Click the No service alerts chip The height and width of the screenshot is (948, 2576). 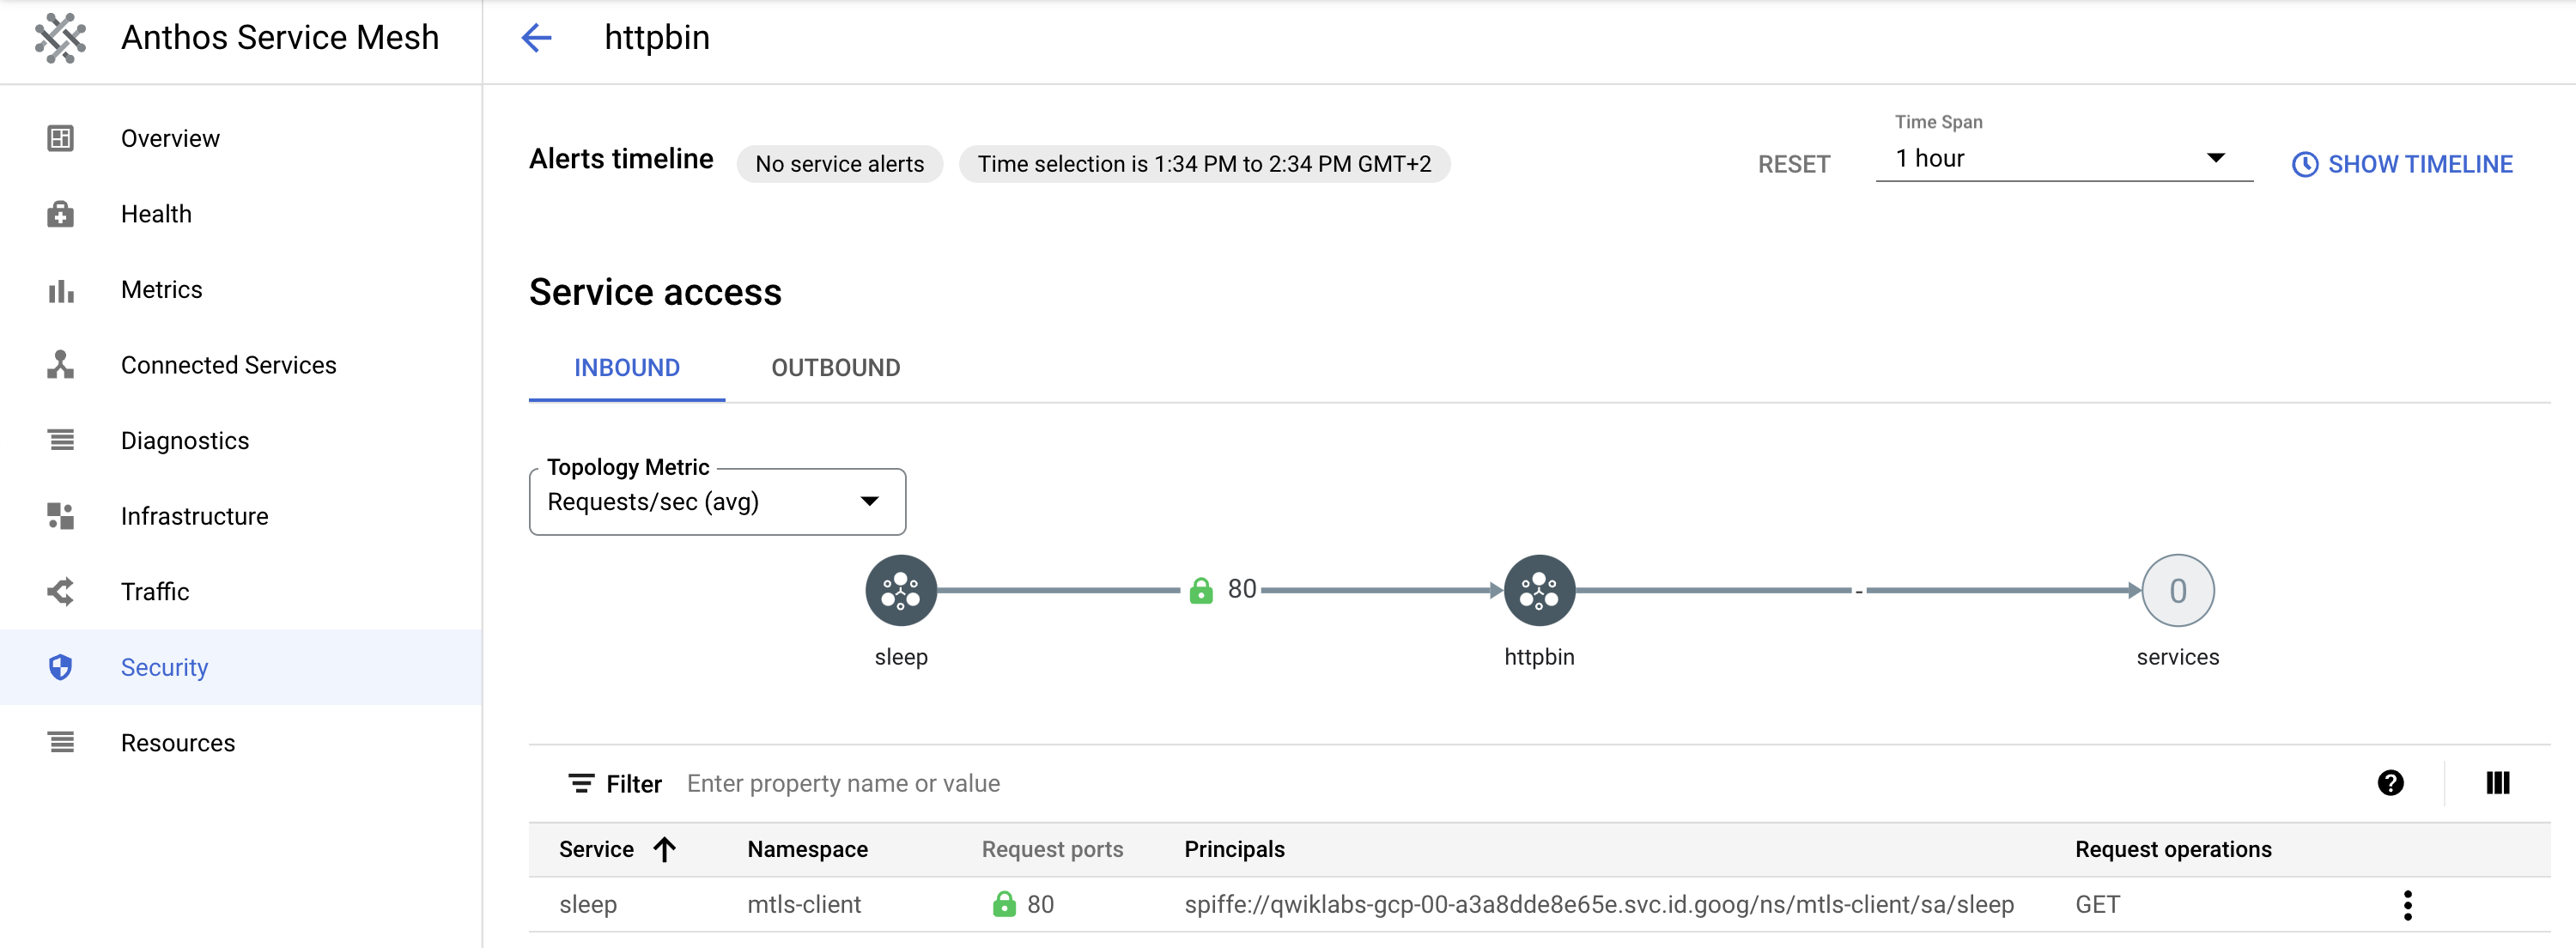tap(839, 164)
